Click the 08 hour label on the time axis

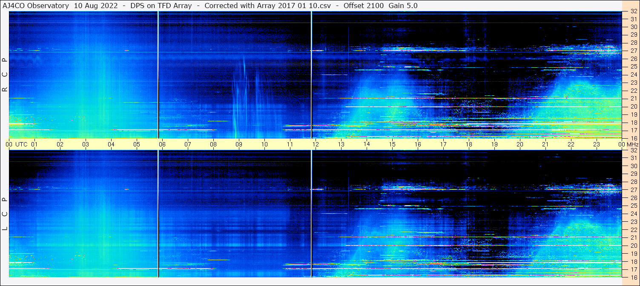click(213, 144)
